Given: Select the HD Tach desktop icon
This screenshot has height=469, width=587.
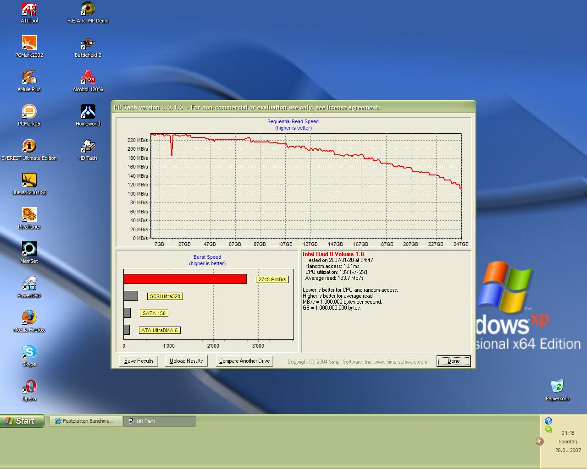Looking at the screenshot, I should pos(88,147).
